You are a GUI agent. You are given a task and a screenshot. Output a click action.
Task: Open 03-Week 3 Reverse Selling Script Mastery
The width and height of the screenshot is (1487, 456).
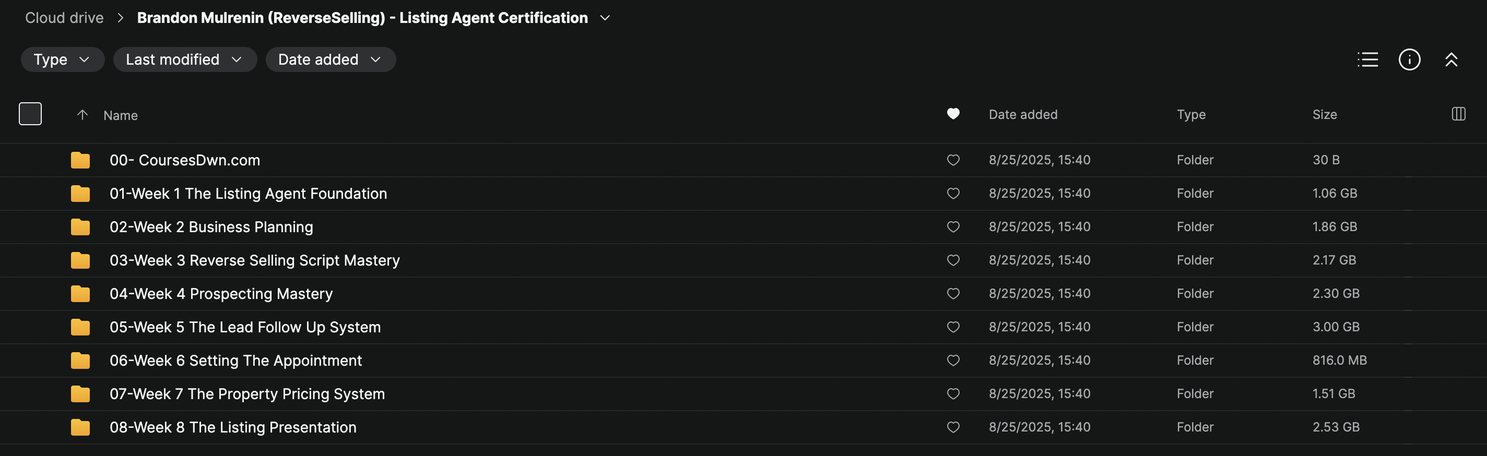point(255,260)
